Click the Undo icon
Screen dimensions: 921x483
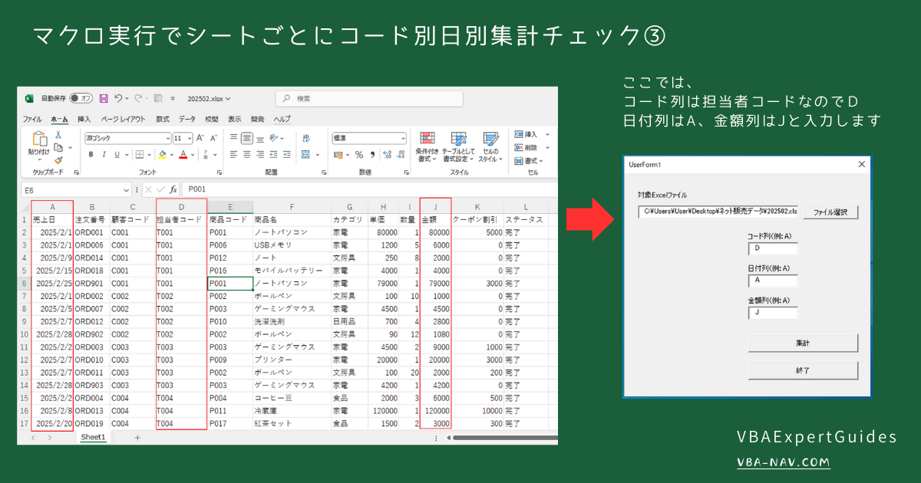(117, 99)
